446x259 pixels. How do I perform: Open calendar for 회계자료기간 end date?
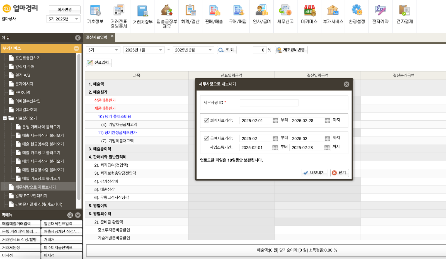pyautogui.click(x=327, y=121)
